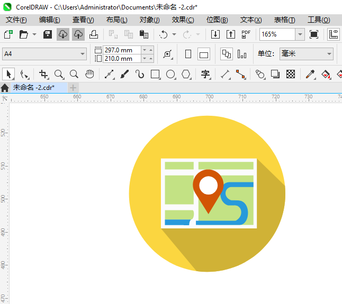Open the 文件(F) menu

click(x=16, y=20)
